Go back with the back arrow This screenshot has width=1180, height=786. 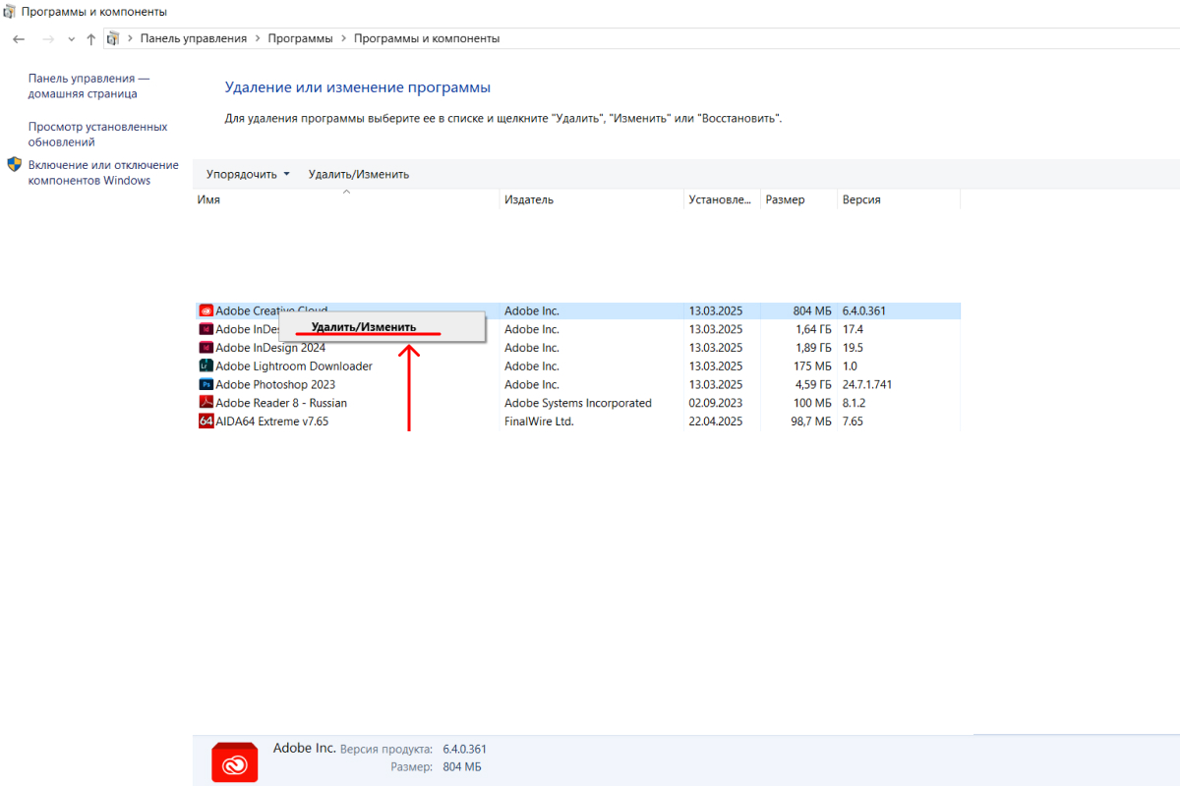tap(19, 39)
